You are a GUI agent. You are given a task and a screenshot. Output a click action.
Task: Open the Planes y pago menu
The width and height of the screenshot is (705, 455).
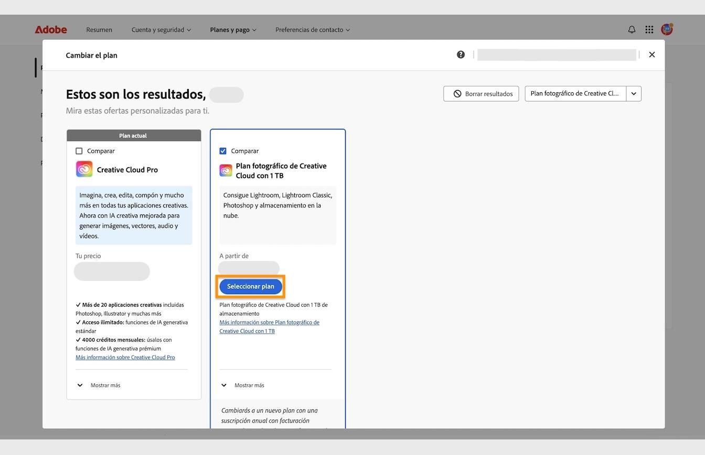[233, 30]
